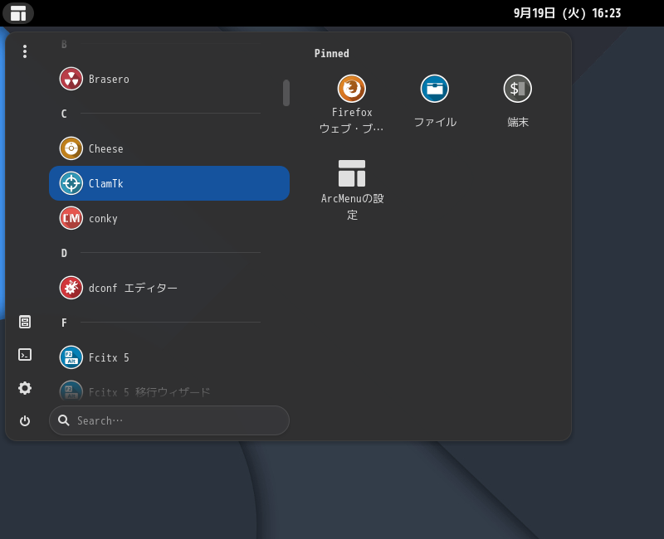Focus the Search… input field

[169, 420]
